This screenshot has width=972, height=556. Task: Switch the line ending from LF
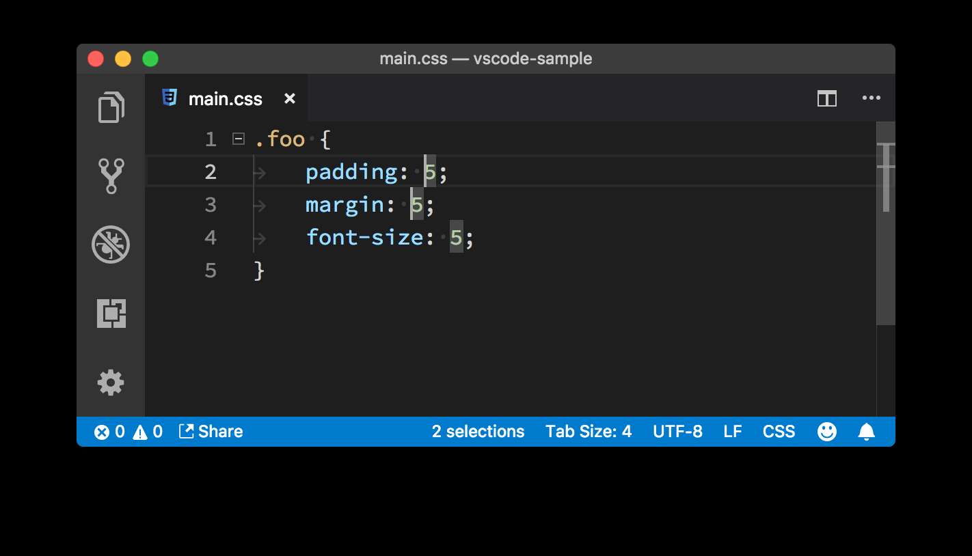point(732,431)
